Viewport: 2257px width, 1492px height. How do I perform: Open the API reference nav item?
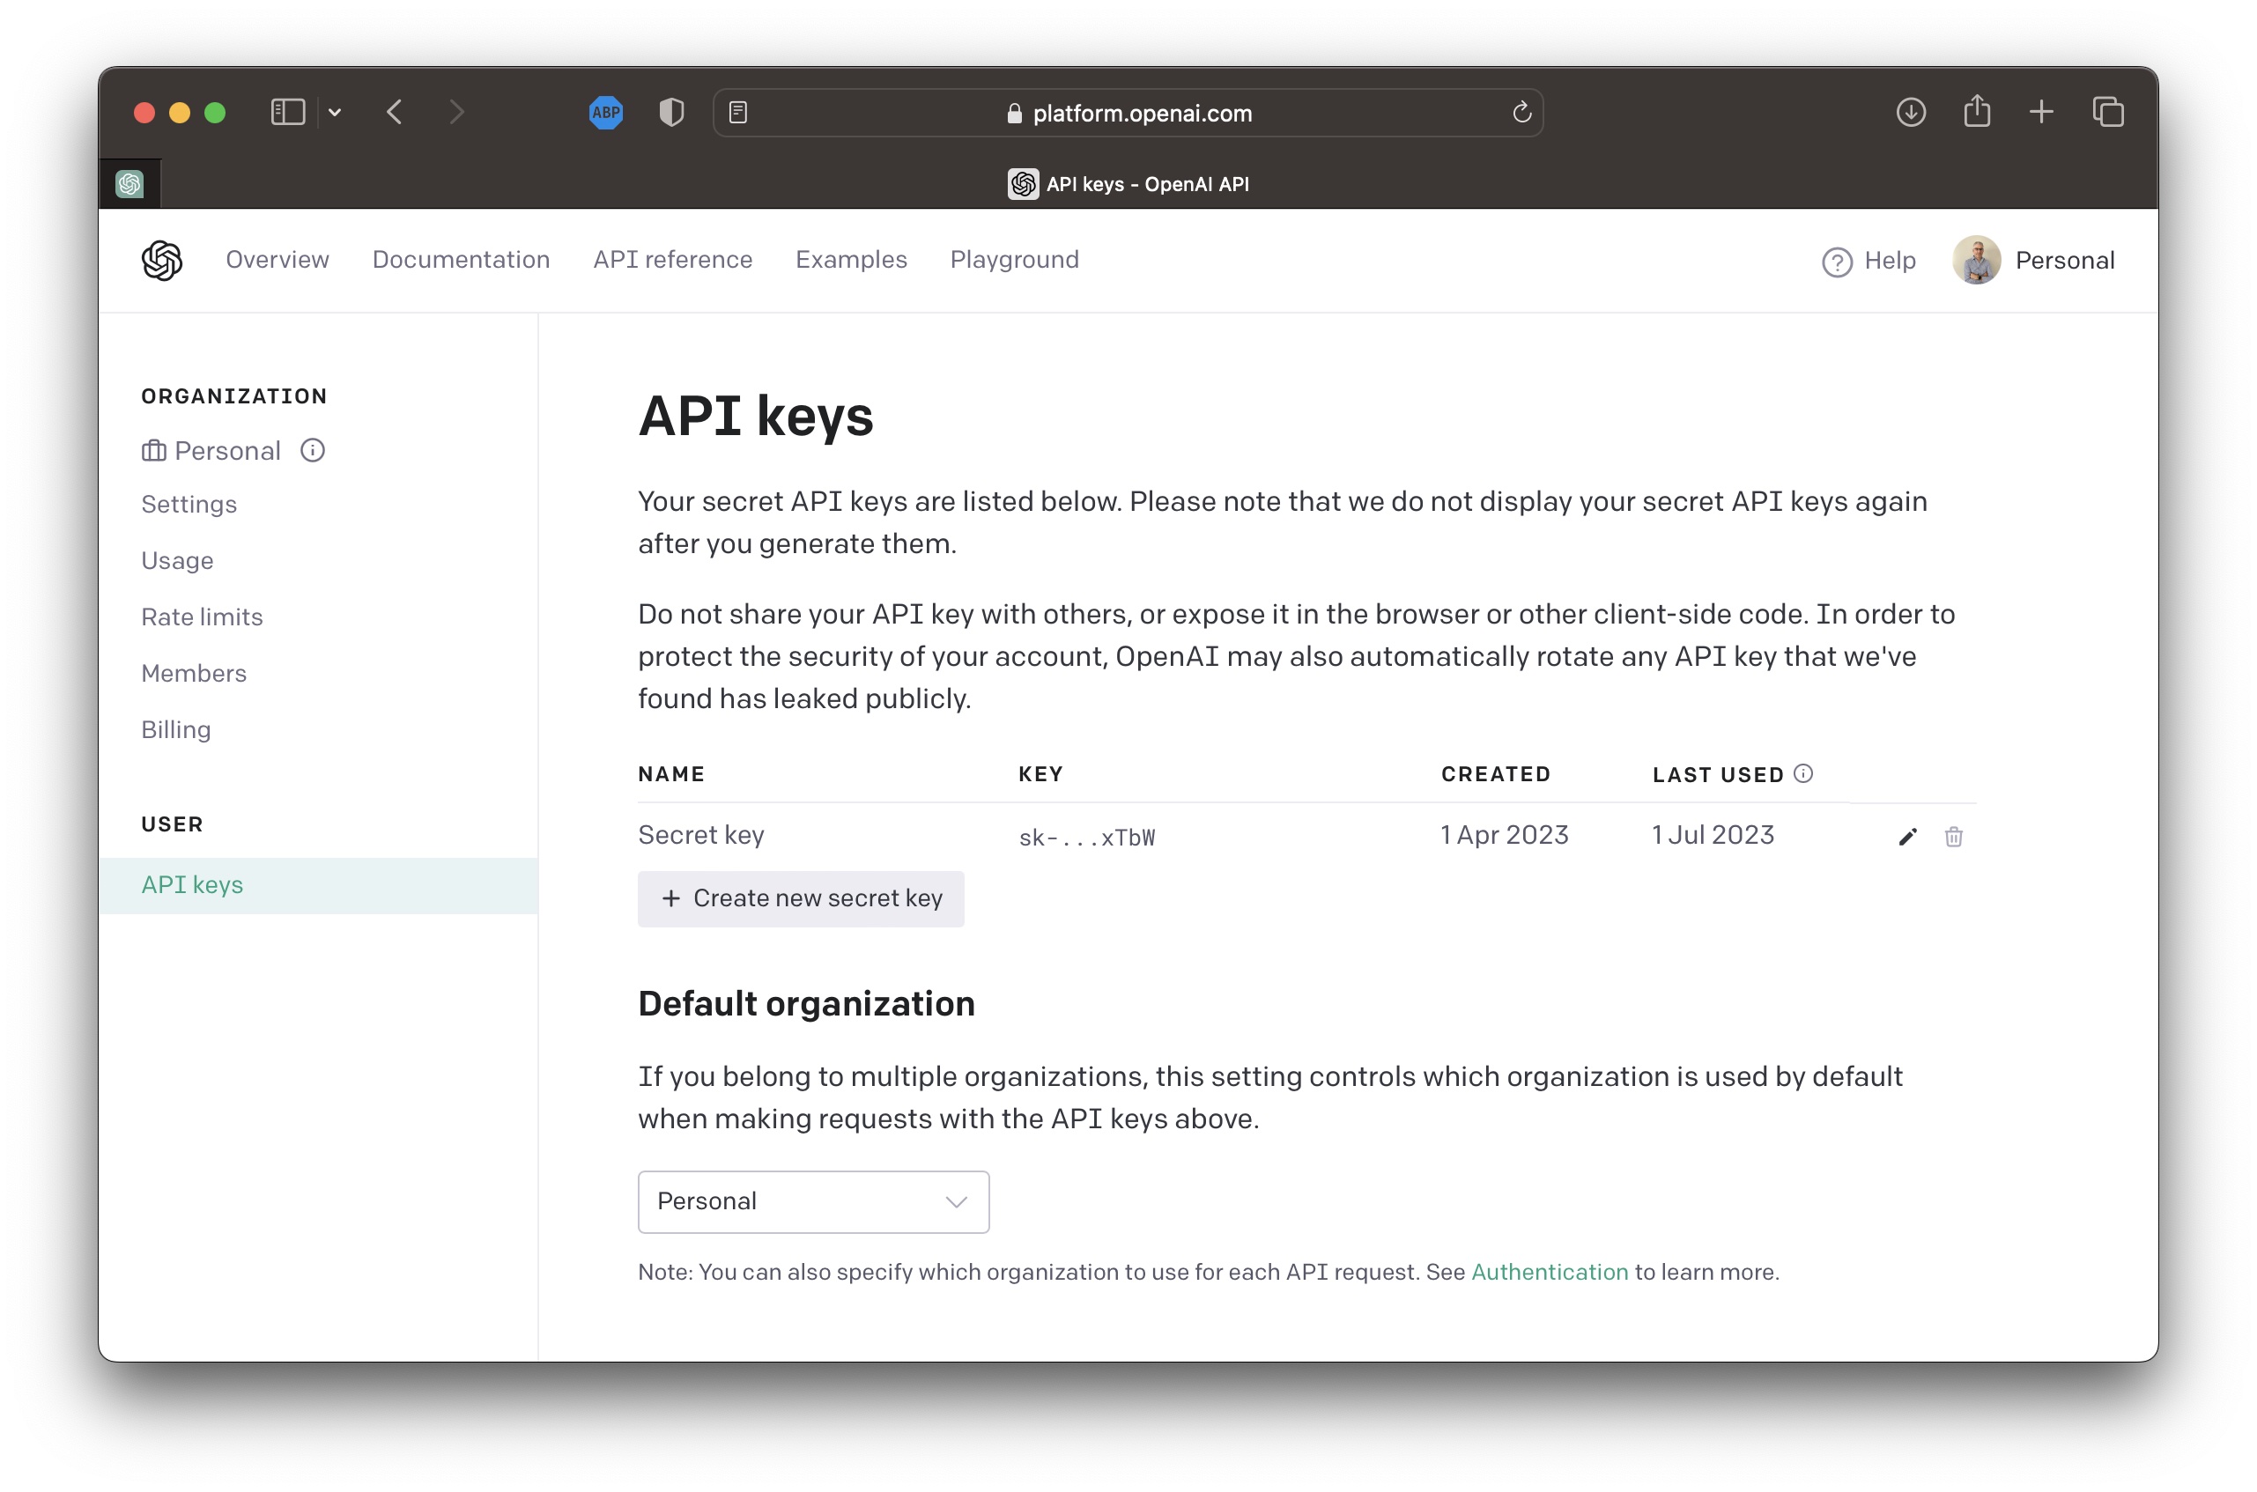pos(673,260)
